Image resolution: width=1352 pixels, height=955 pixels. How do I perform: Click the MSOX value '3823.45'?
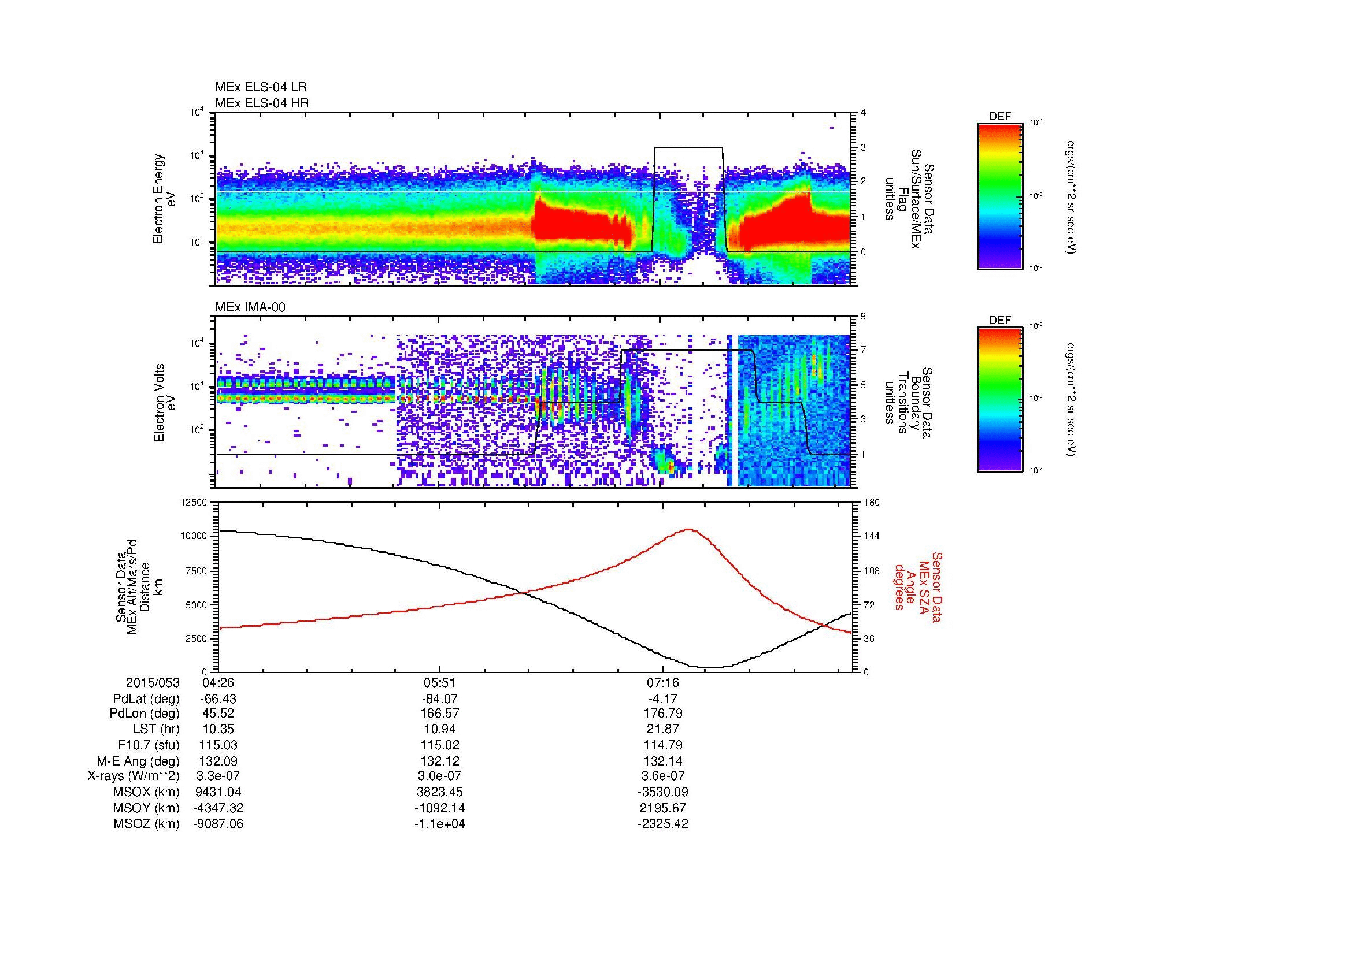tap(440, 792)
